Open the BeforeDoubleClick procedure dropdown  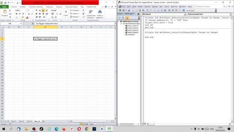pyautogui.click(x=231, y=14)
